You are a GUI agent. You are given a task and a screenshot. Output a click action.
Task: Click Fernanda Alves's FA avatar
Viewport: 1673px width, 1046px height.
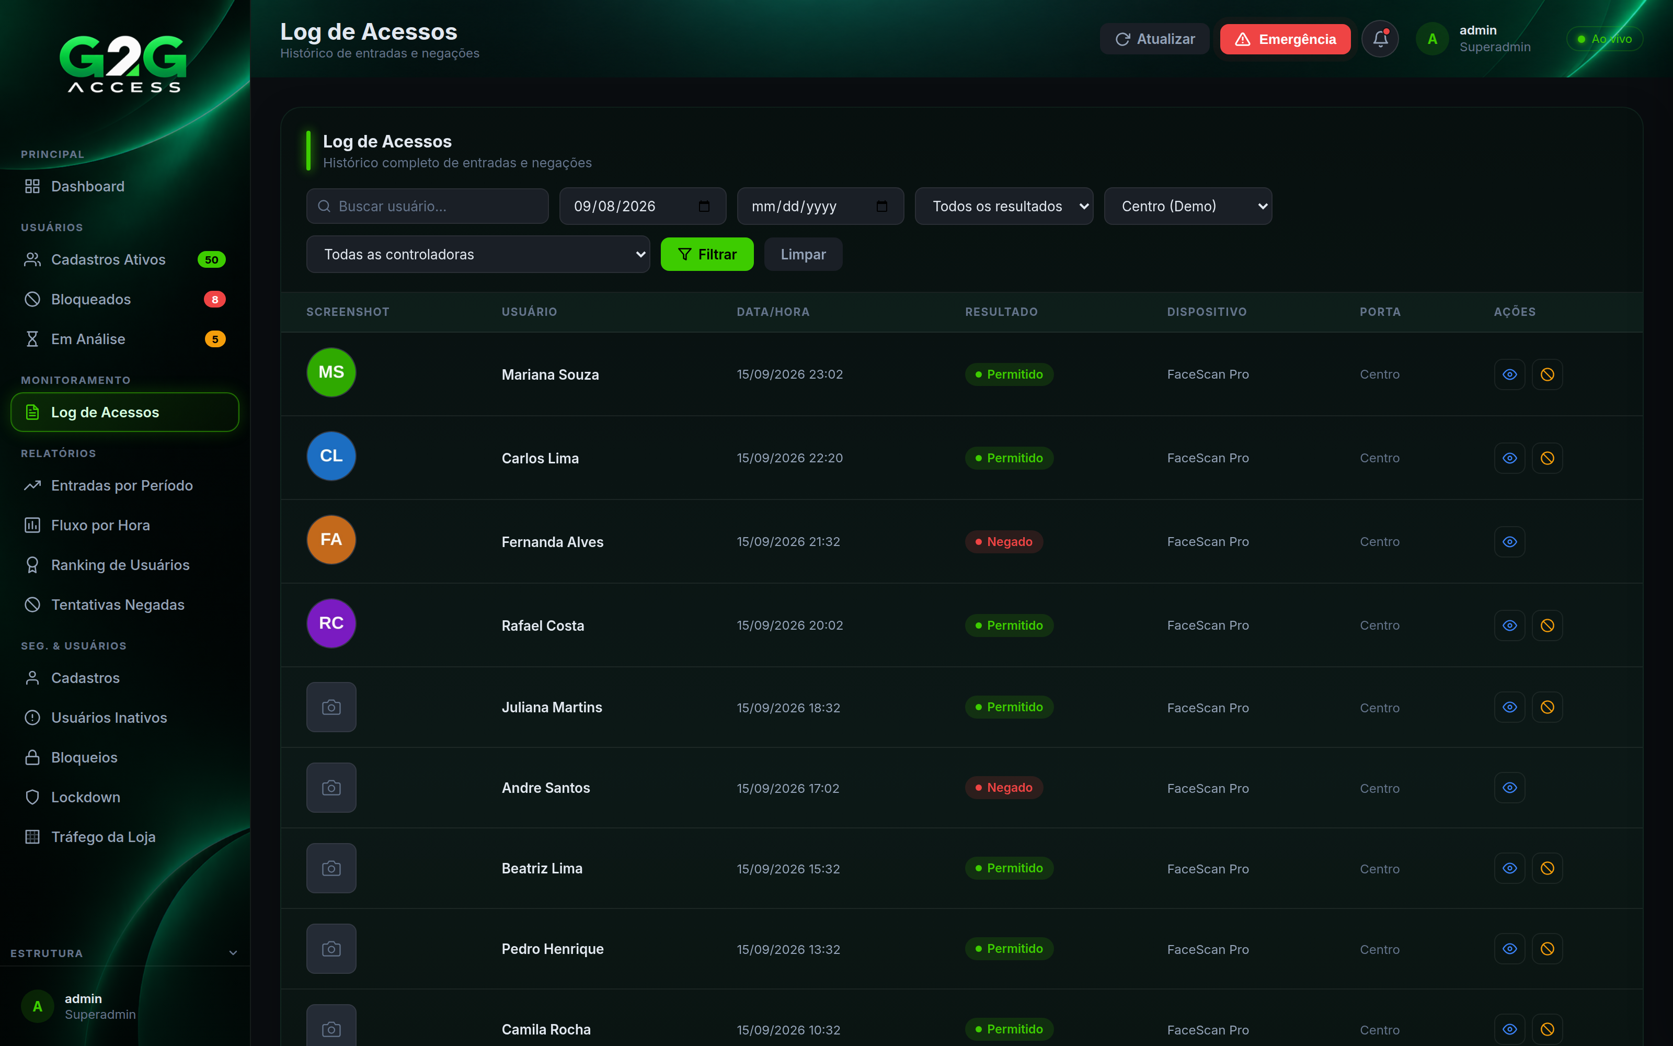(331, 540)
